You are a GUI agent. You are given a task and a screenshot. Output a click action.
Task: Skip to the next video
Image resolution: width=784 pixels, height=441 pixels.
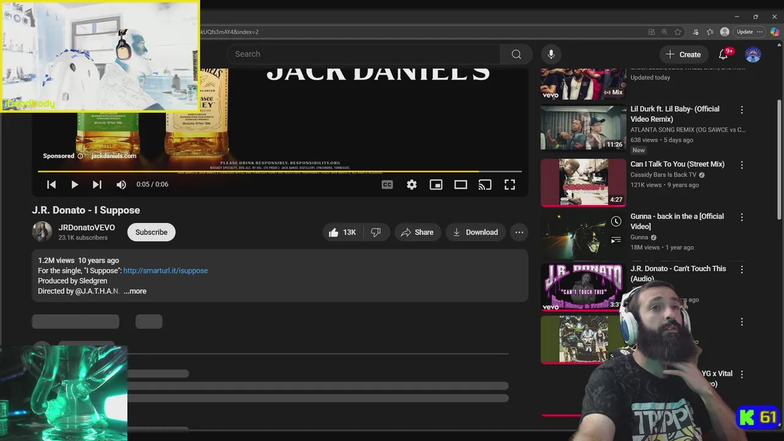[x=97, y=184]
